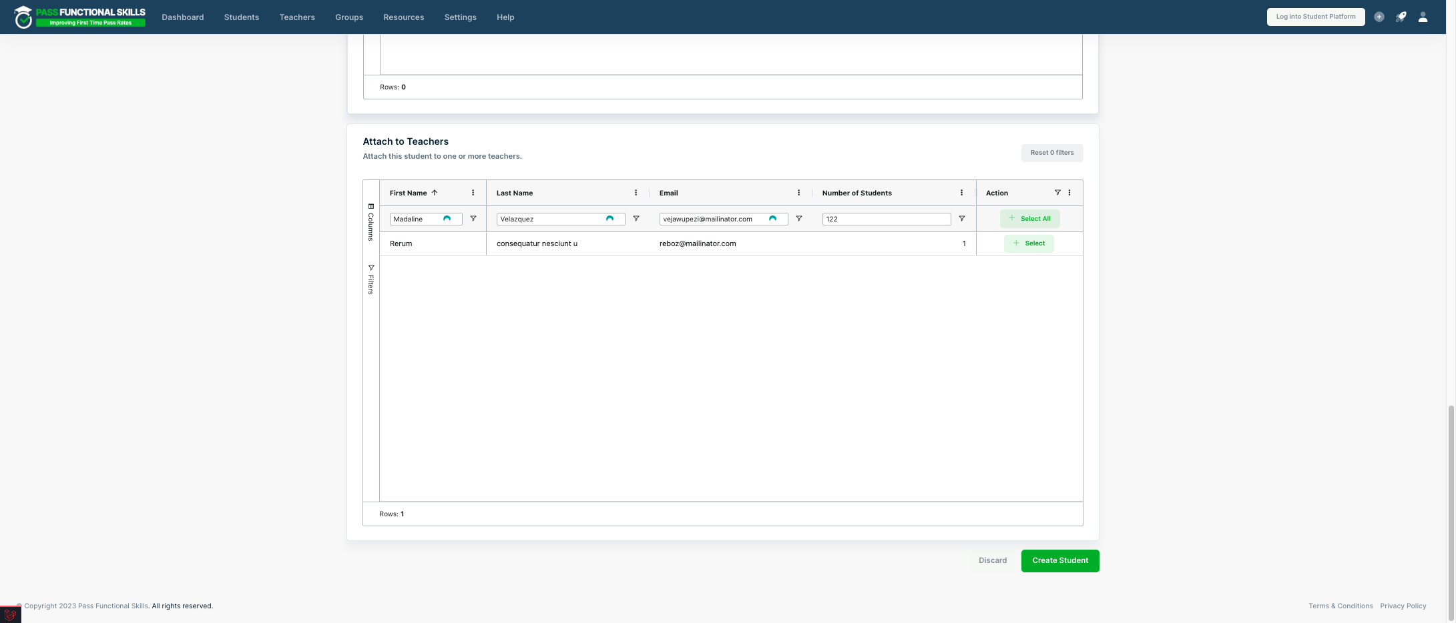Open the Laravel debug bar icon
Viewport: 1456px width, 623px height.
point(10,614)
